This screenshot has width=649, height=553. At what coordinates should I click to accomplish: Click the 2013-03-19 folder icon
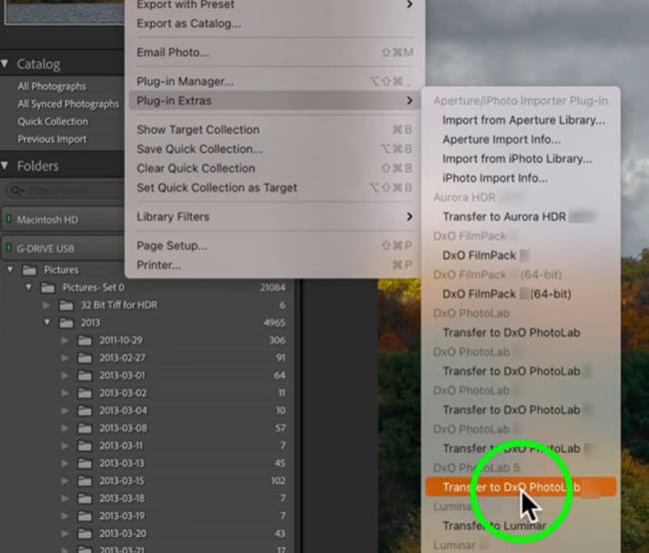(85, 516)
